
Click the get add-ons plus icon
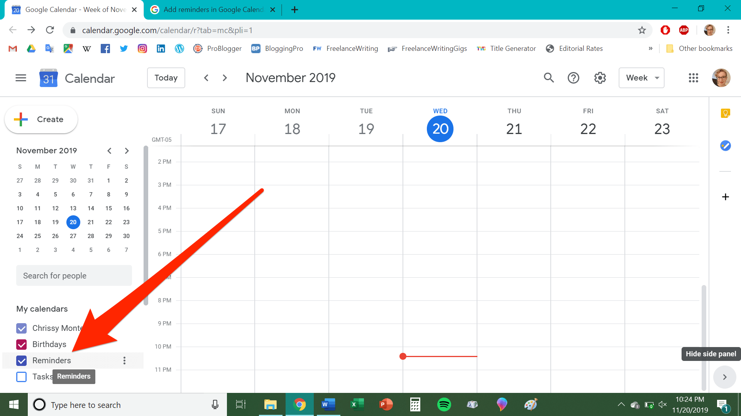[x=725, y=197]
